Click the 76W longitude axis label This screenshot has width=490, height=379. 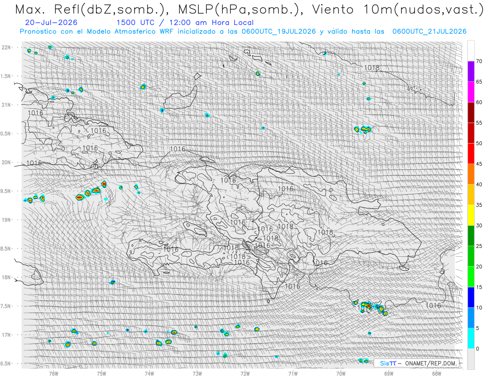(x=53, y=373)
